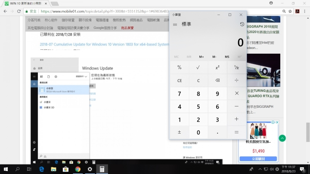Click the C clear button
The height and width of the screenshot is (174, 310).
tap(198, 80)
